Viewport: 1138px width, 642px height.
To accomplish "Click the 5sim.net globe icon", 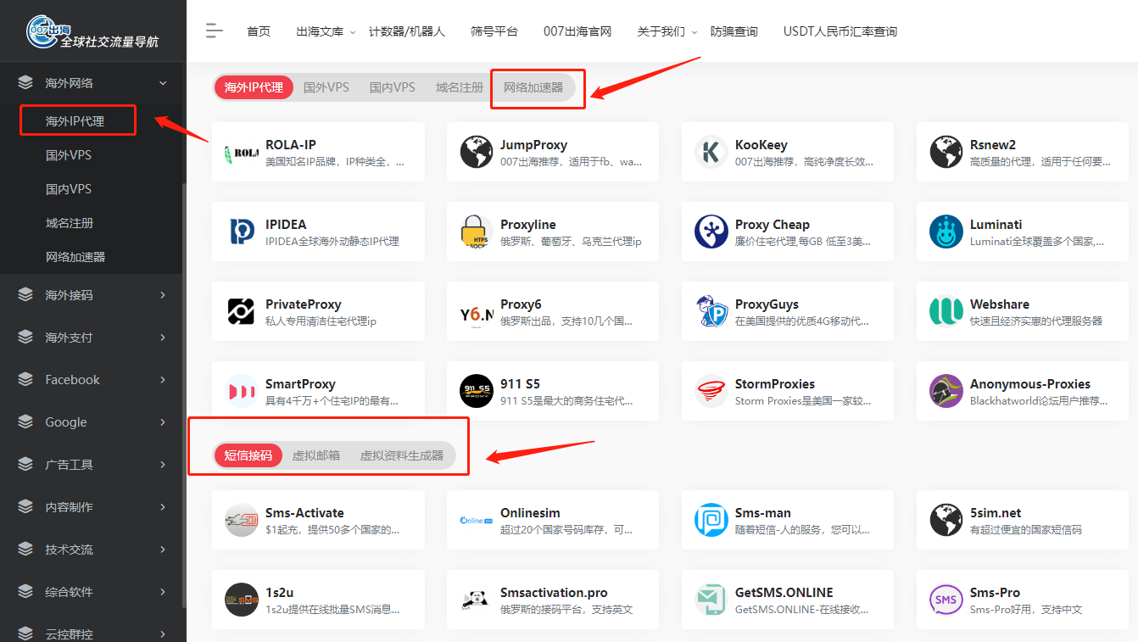I will coord(946,521).
